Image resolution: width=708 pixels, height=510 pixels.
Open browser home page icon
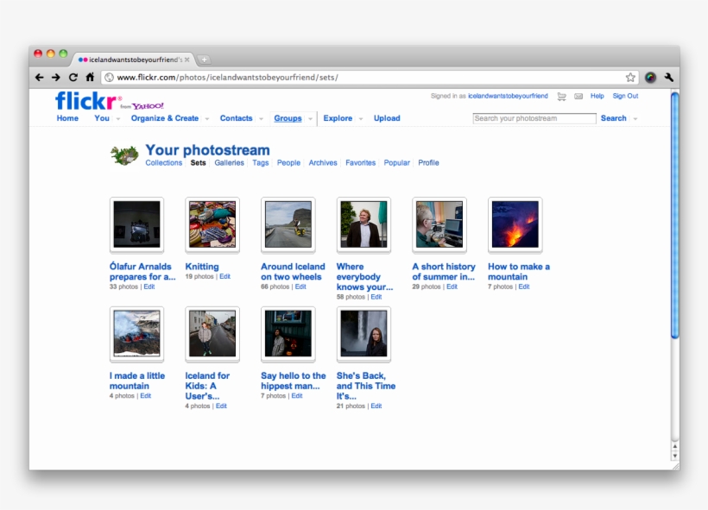[x=89, y=77]
